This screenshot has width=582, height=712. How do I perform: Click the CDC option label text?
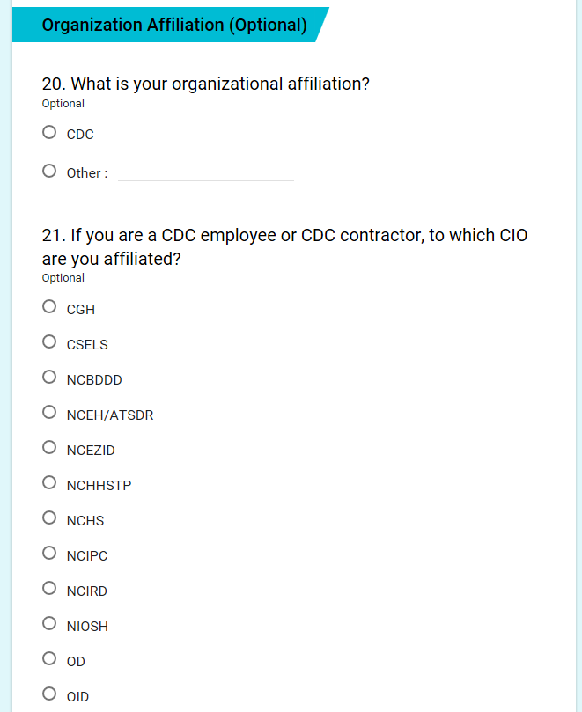80,135
